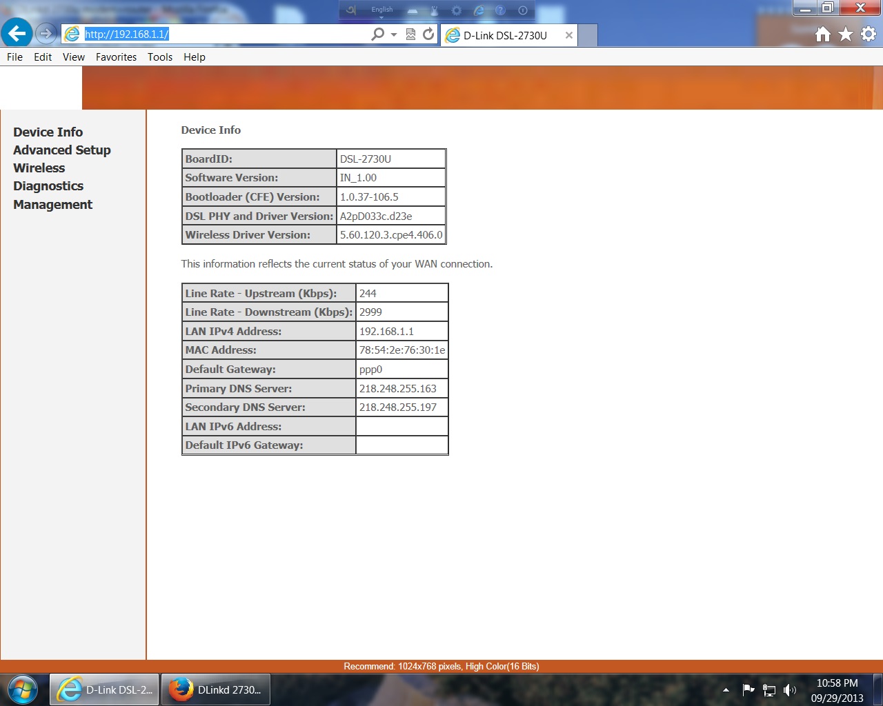The image size is (883, 706).
Task: Click Wireless Driver value 5.60.120.3.cpe4.406.0
Action: point(391,235)
